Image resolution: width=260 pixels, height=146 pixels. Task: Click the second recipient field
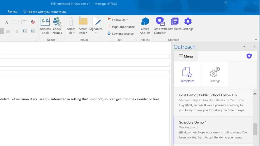click(x=85, y=64)
